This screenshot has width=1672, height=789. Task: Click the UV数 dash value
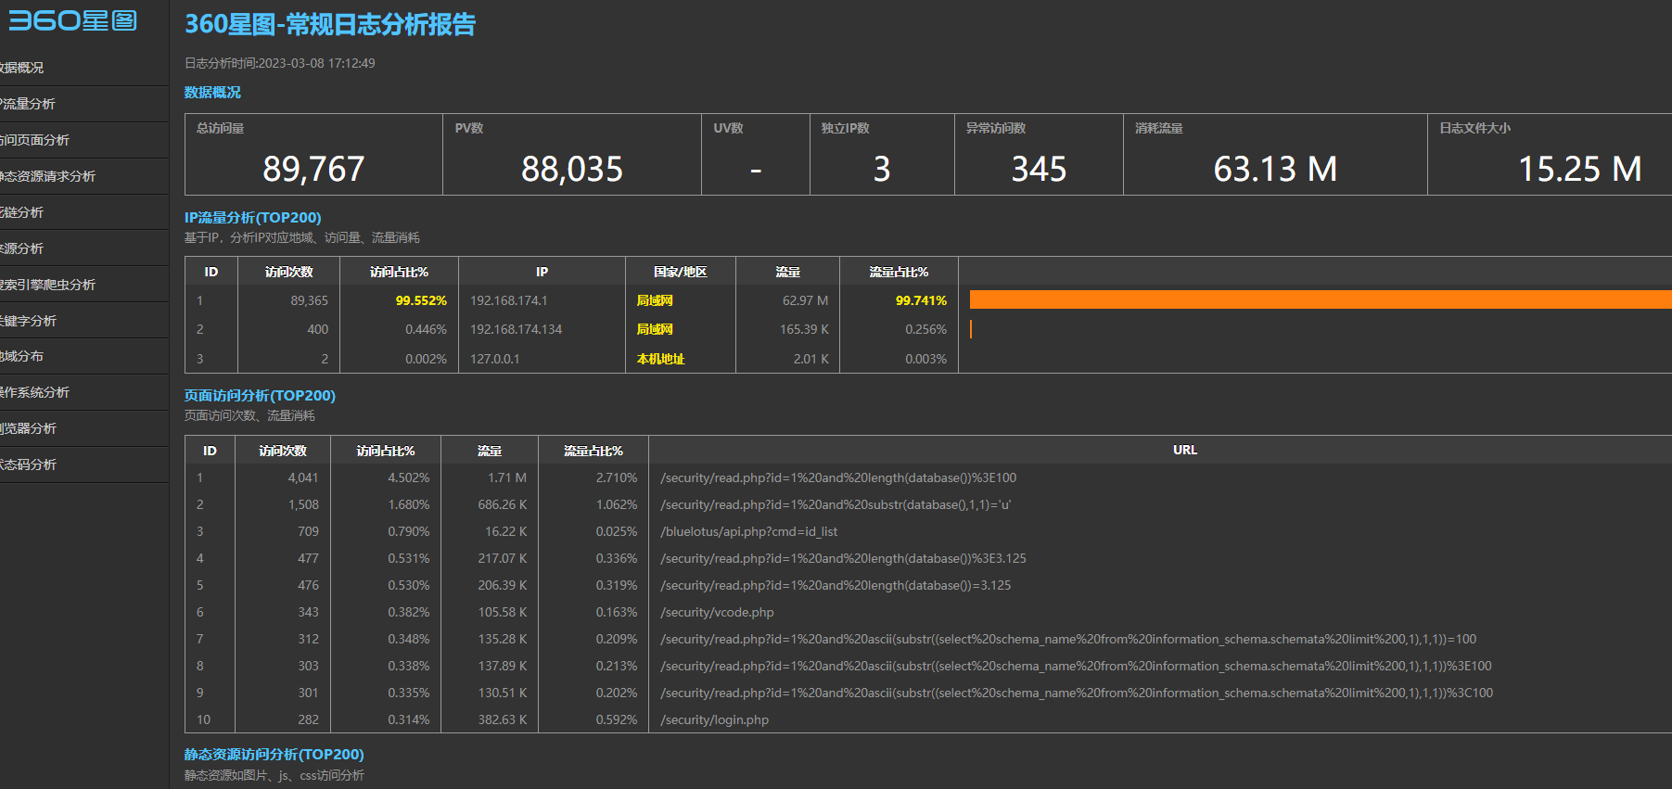click(756, 171)
